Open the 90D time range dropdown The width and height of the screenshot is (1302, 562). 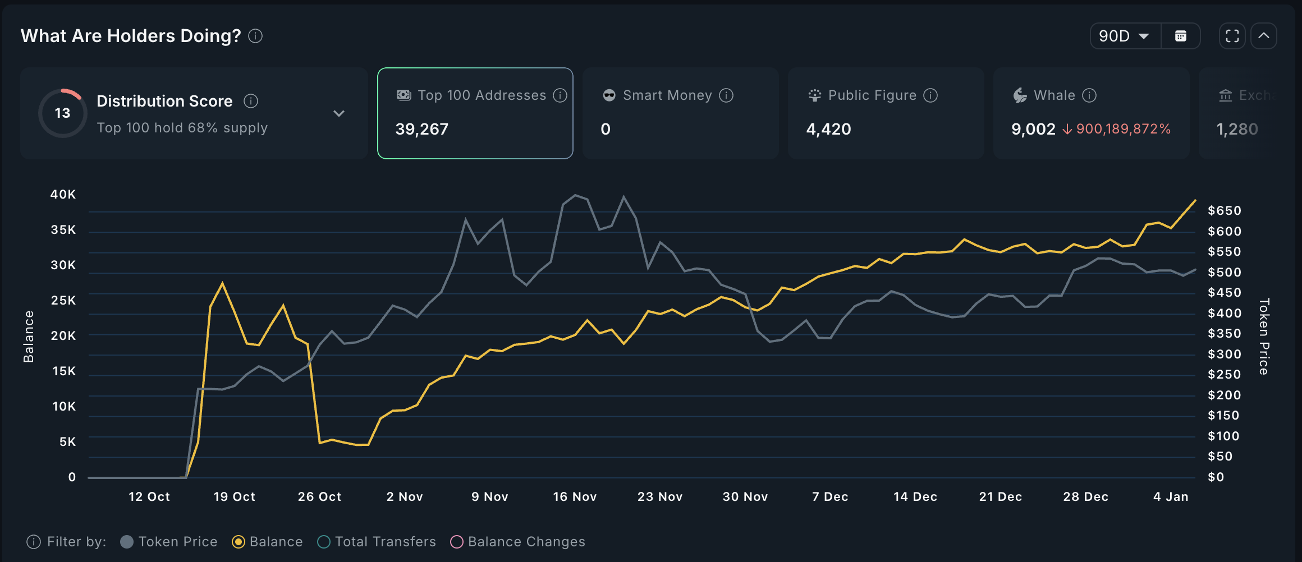1125,36
